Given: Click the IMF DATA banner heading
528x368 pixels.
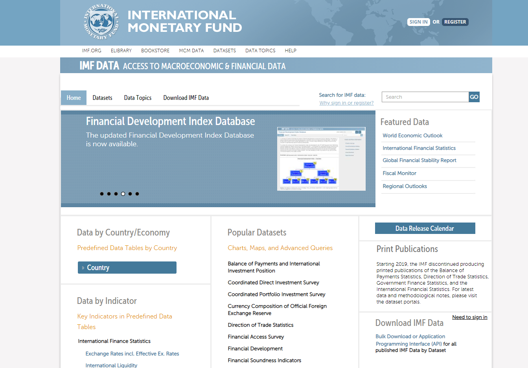Looking at the screenshot, I should 99,66.
